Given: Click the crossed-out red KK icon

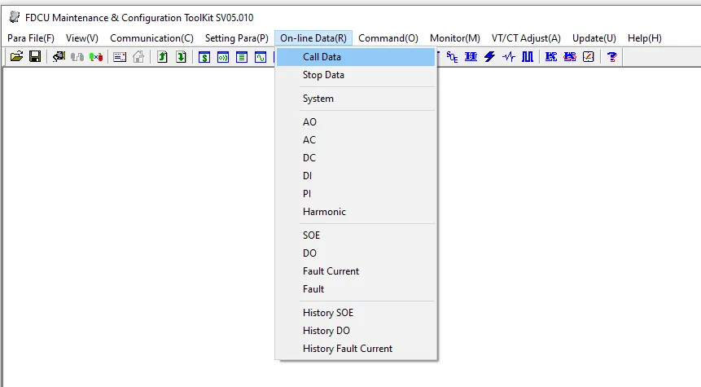Looking at the screenshot, I should (x=570, y=57).
